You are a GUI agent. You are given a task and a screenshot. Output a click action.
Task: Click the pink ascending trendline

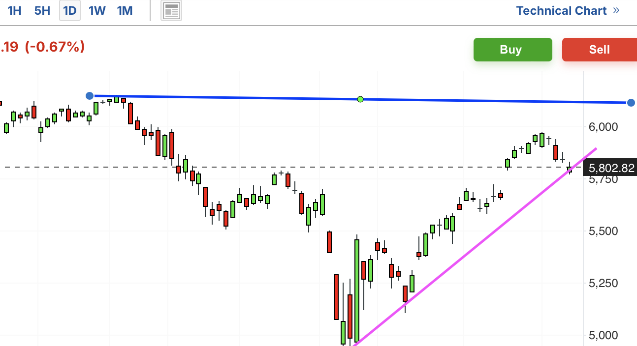coord(475,246)
